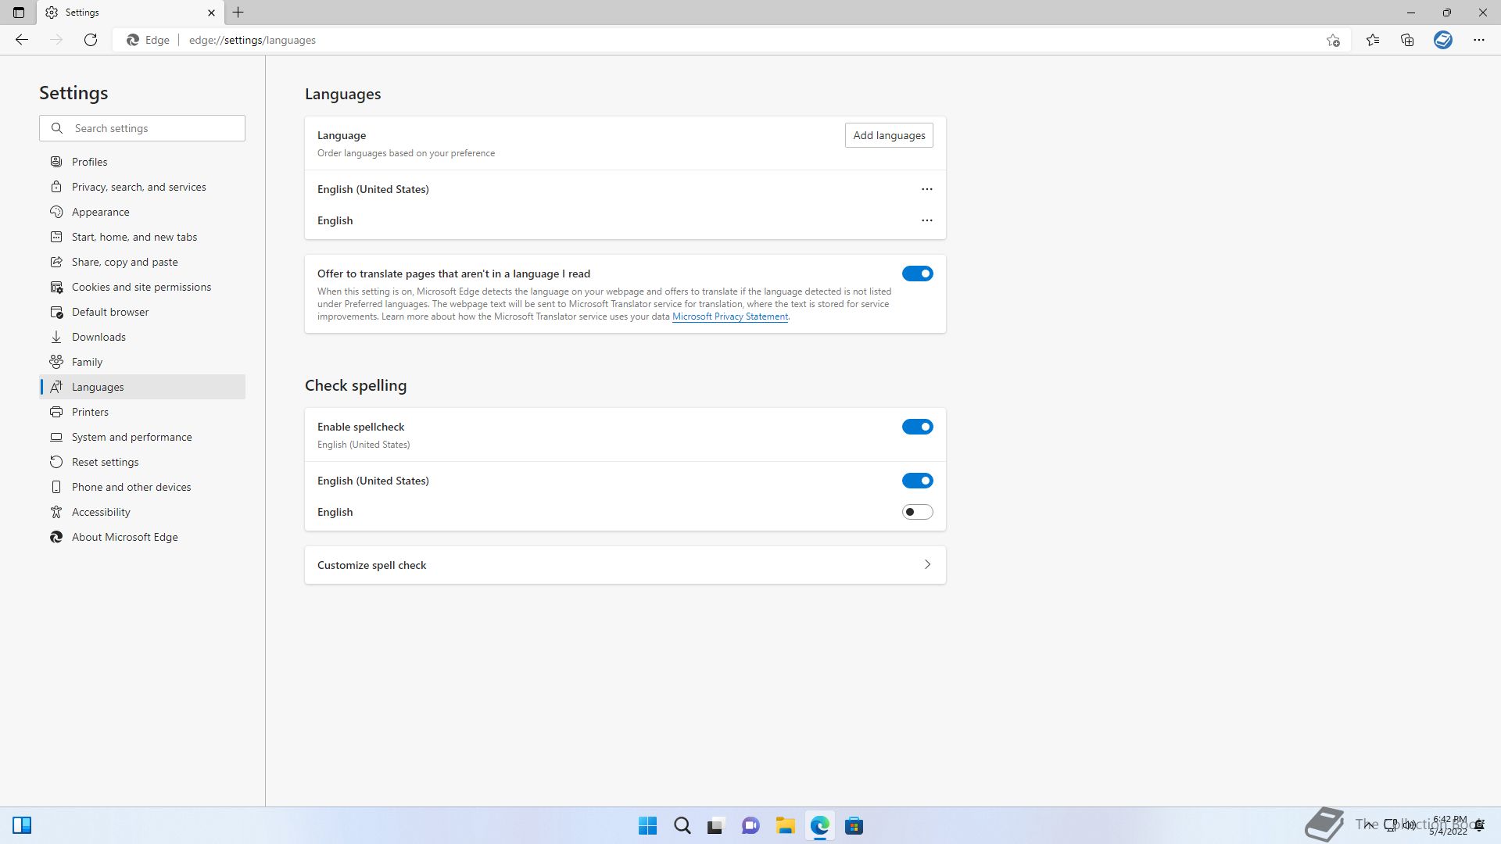Screen dimensions: 1501x844
Task: Click the Edge icon on the taskbar
Action: 819,826
